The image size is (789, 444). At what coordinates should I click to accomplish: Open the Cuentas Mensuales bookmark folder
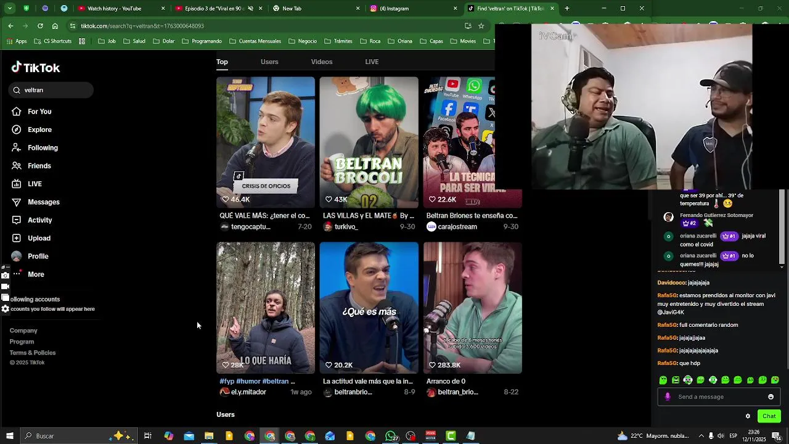(x=254, y=41)
